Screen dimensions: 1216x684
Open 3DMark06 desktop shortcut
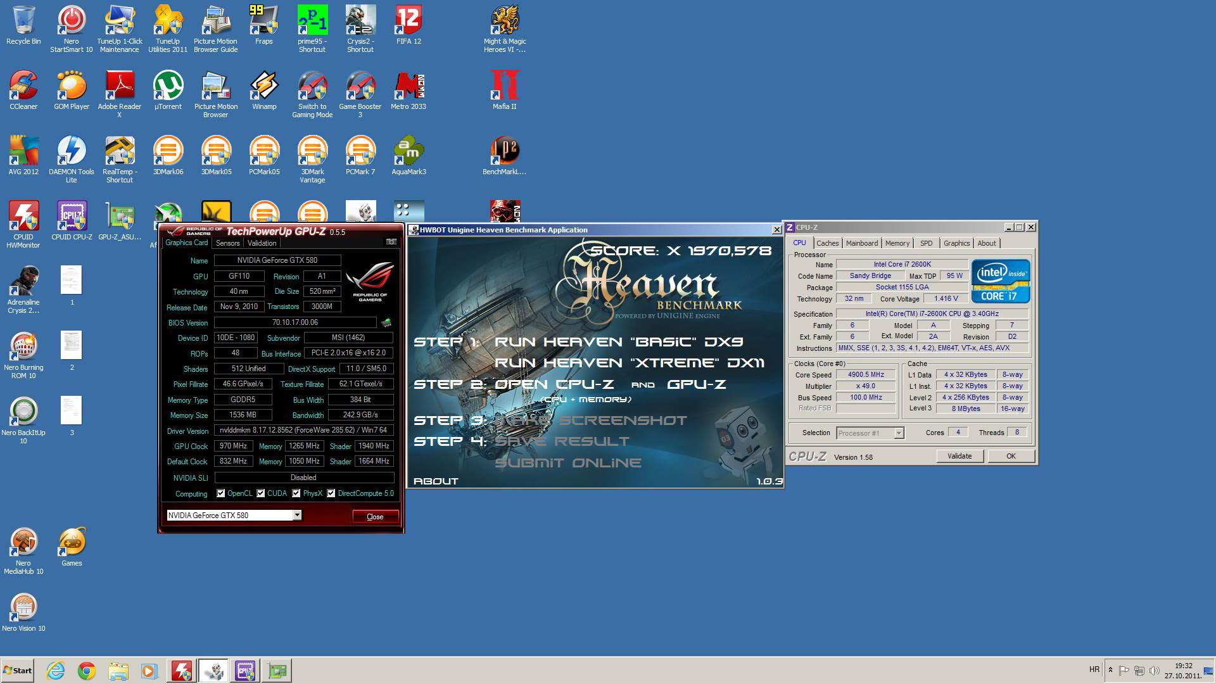(x=168, y=156)
